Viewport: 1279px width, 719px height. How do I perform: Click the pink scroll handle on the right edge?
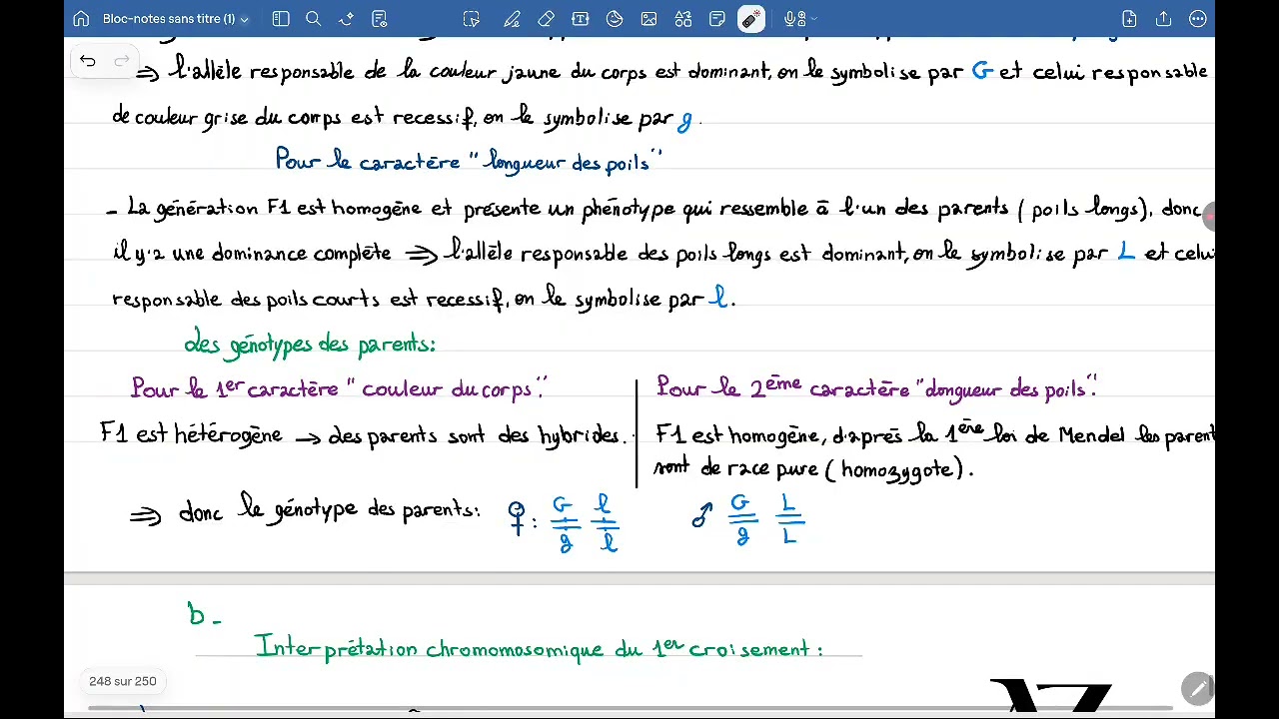pos(1210,215)
